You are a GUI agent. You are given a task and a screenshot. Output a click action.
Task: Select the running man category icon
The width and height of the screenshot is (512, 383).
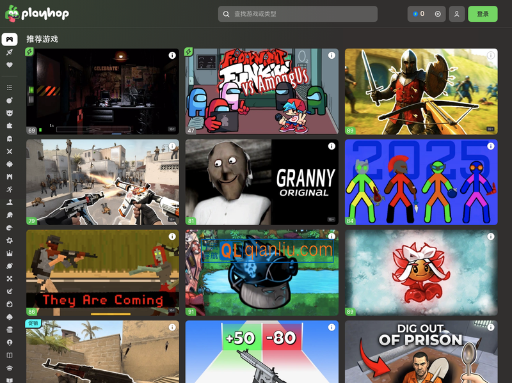click(10, 190)
